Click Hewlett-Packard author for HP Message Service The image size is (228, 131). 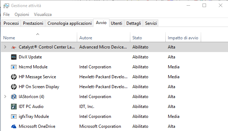point(103,77)
